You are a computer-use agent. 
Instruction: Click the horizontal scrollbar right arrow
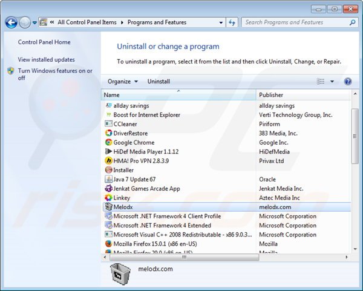pyautogui.click(x=347, y=257)
